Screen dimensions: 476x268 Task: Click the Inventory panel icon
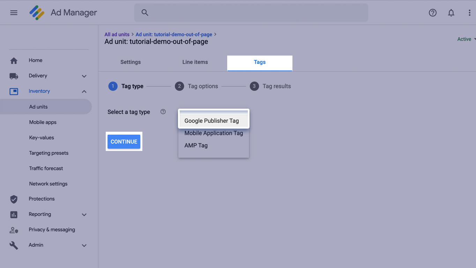tap(14, 91)
